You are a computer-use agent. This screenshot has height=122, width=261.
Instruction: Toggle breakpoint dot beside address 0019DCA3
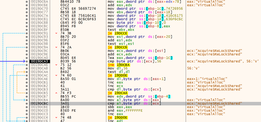pos(27,61)
